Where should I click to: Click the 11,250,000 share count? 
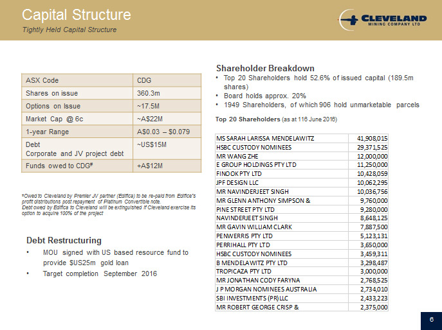[372, 164]
